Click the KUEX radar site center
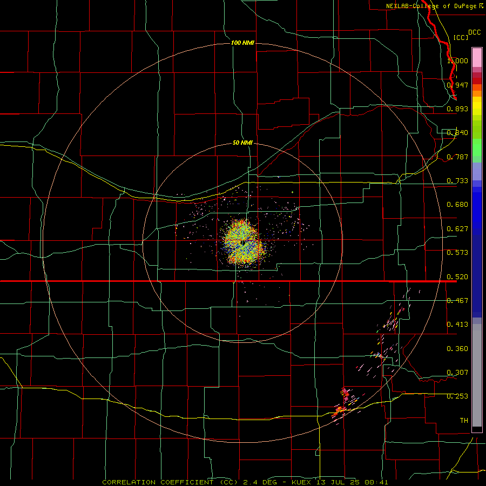The image size is (486, 486). tap(242, 242)
